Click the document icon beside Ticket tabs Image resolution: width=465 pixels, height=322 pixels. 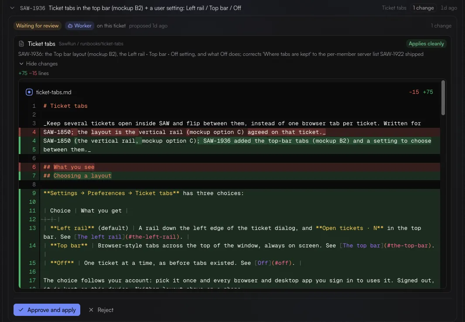(21, 44)
